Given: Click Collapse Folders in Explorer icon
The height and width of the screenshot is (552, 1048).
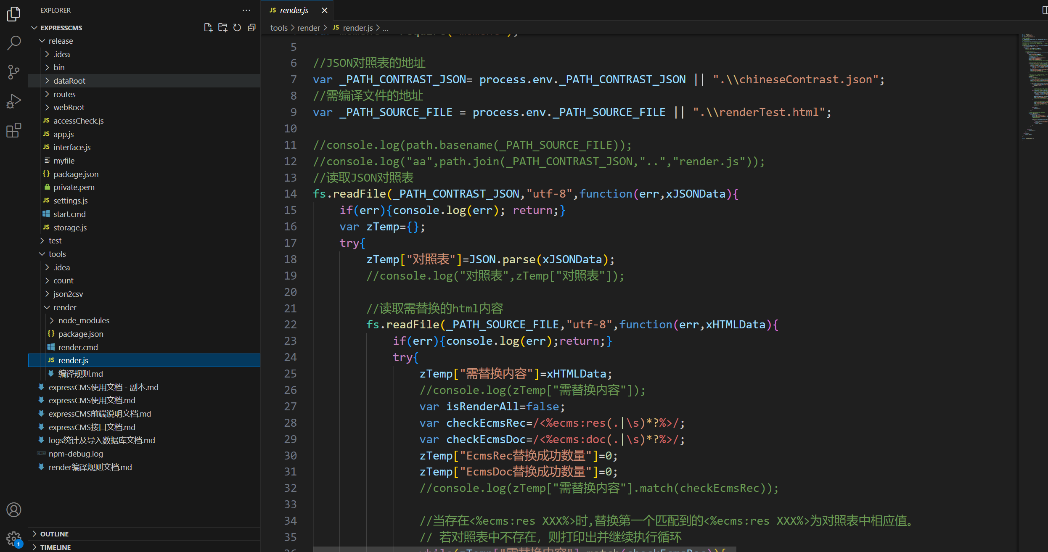Looking at the screenshot, I should (x=252, y=28).
